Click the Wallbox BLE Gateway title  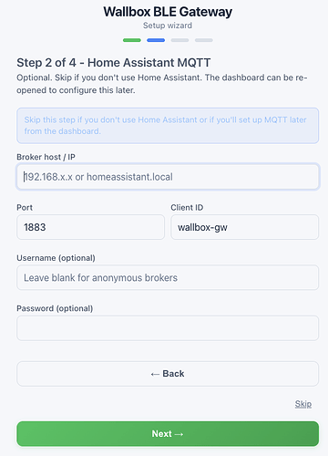tap(168, 12)
